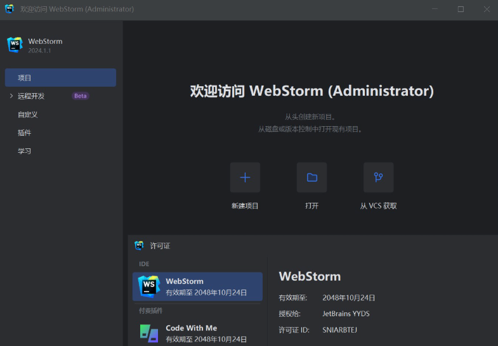Open the 插件 tab
Viewport: 498px width, 346px height.
click(x=25, y=132)
